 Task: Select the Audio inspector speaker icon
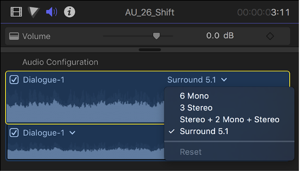point(52,12)
